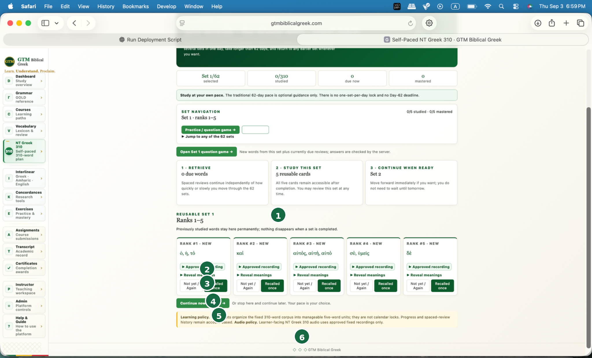Click the Safari address bar URL
Image resolution: width=592 pixels, height=358 pixels.
pyautogui.click(x=296, y=23)
